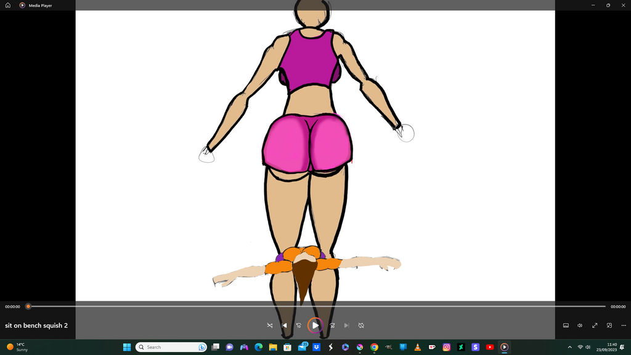631x355 pixels.
Task: Open the purple S app on the taskbar
Action: coord(475,347)
